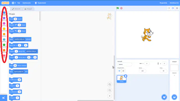
Task: Enter full screen stage mode
Action: [x=177, y=8]
